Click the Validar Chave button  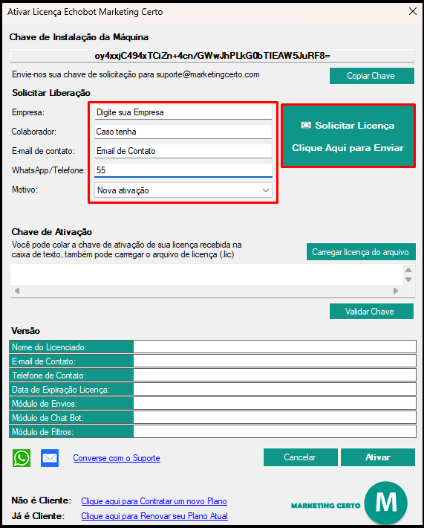[x=371, y=311]
